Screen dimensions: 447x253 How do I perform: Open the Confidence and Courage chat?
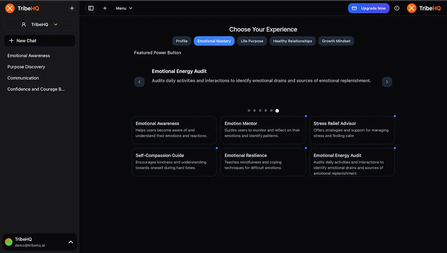36,89
